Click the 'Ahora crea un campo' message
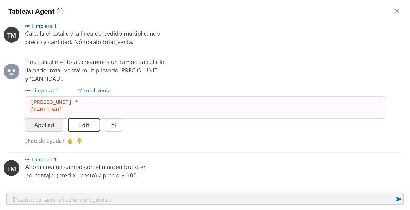 coord(86,171)
